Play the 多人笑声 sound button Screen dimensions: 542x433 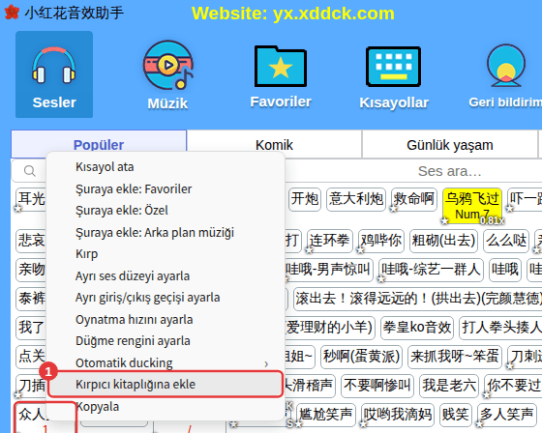coord(506,415)
